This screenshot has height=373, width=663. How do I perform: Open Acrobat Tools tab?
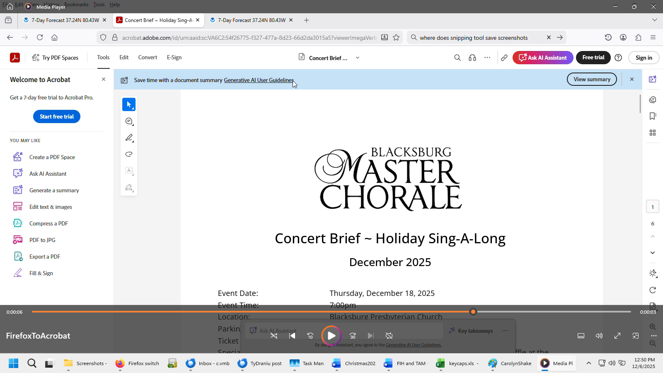(103, 58)
